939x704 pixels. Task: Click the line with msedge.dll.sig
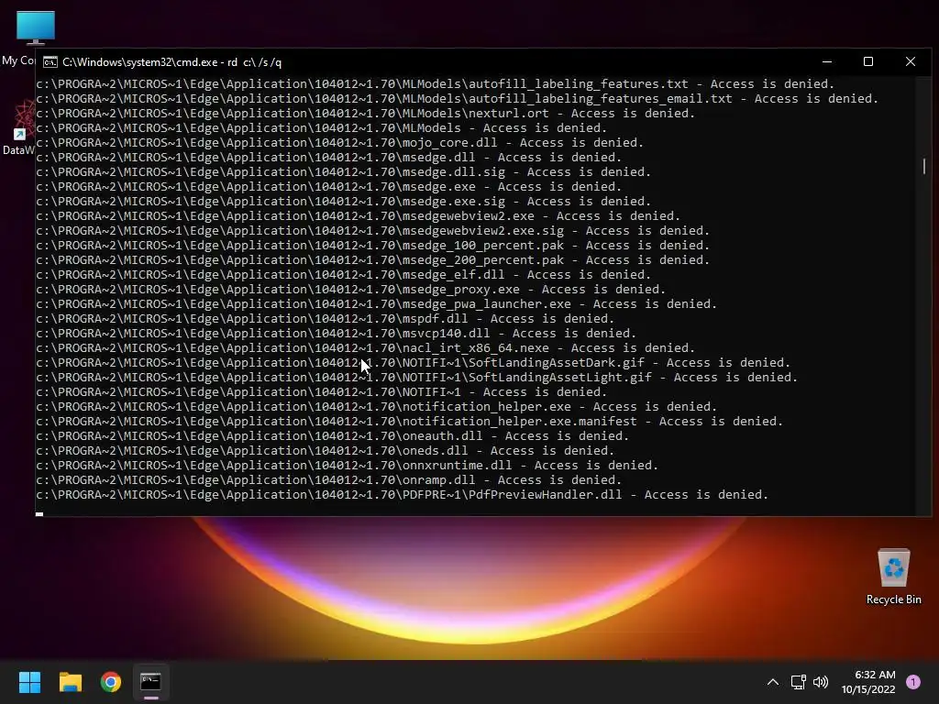(x=343, y=171)
